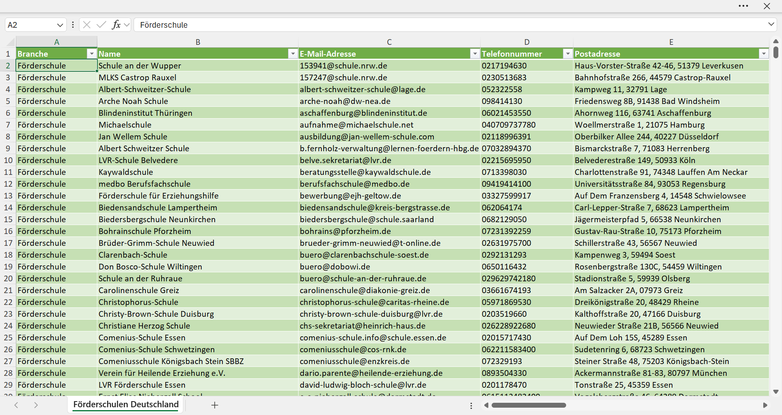Select column D header

[x=527, y=42]
